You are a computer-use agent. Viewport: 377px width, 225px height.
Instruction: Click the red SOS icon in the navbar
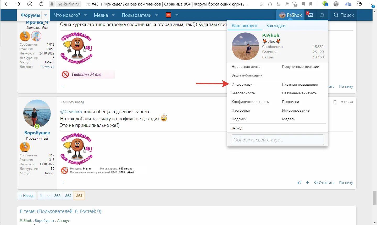coord(168,15)
